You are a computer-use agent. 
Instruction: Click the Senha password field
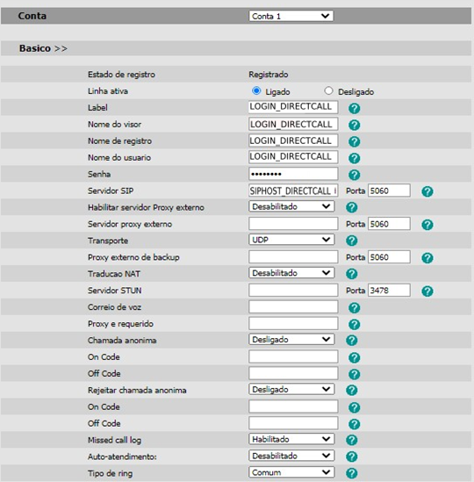point(293,174)
